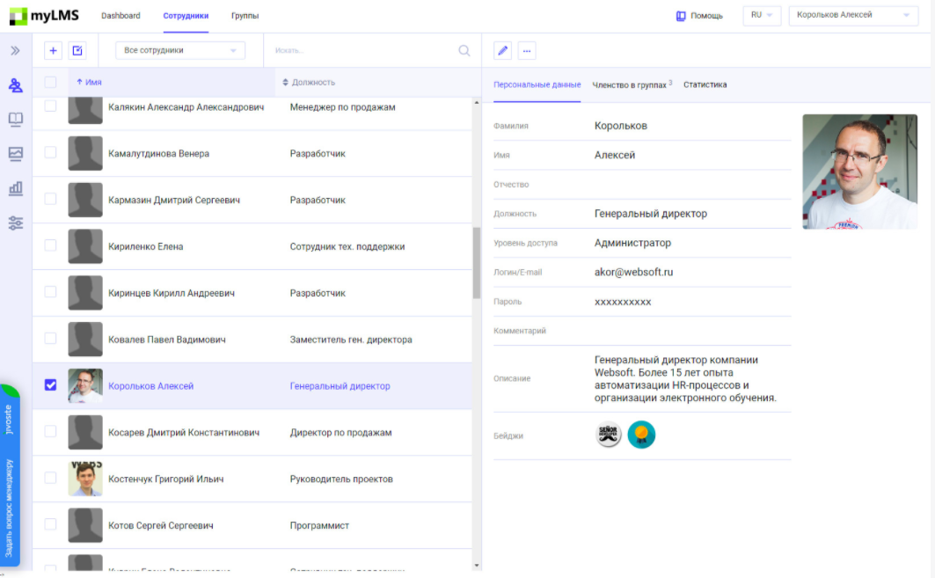Open the three-dots more actions button

pyautogui.click(x=527, y=51)
